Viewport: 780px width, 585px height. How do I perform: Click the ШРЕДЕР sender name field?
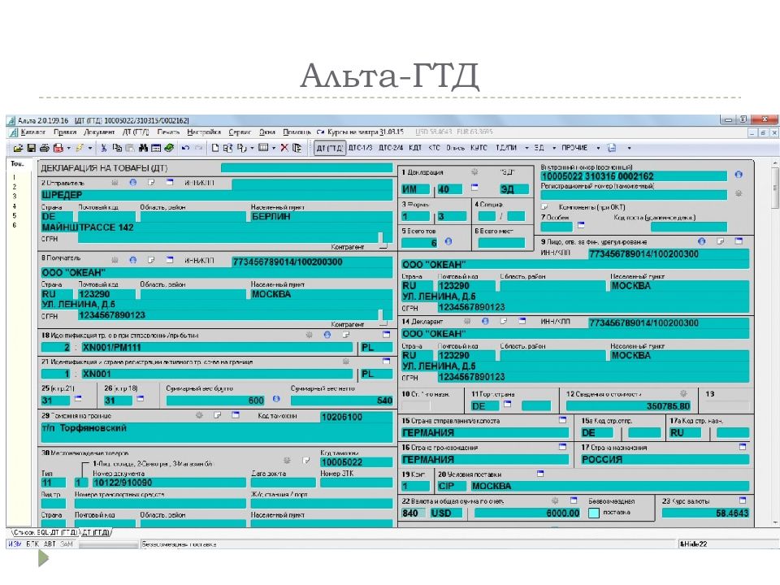217,195
